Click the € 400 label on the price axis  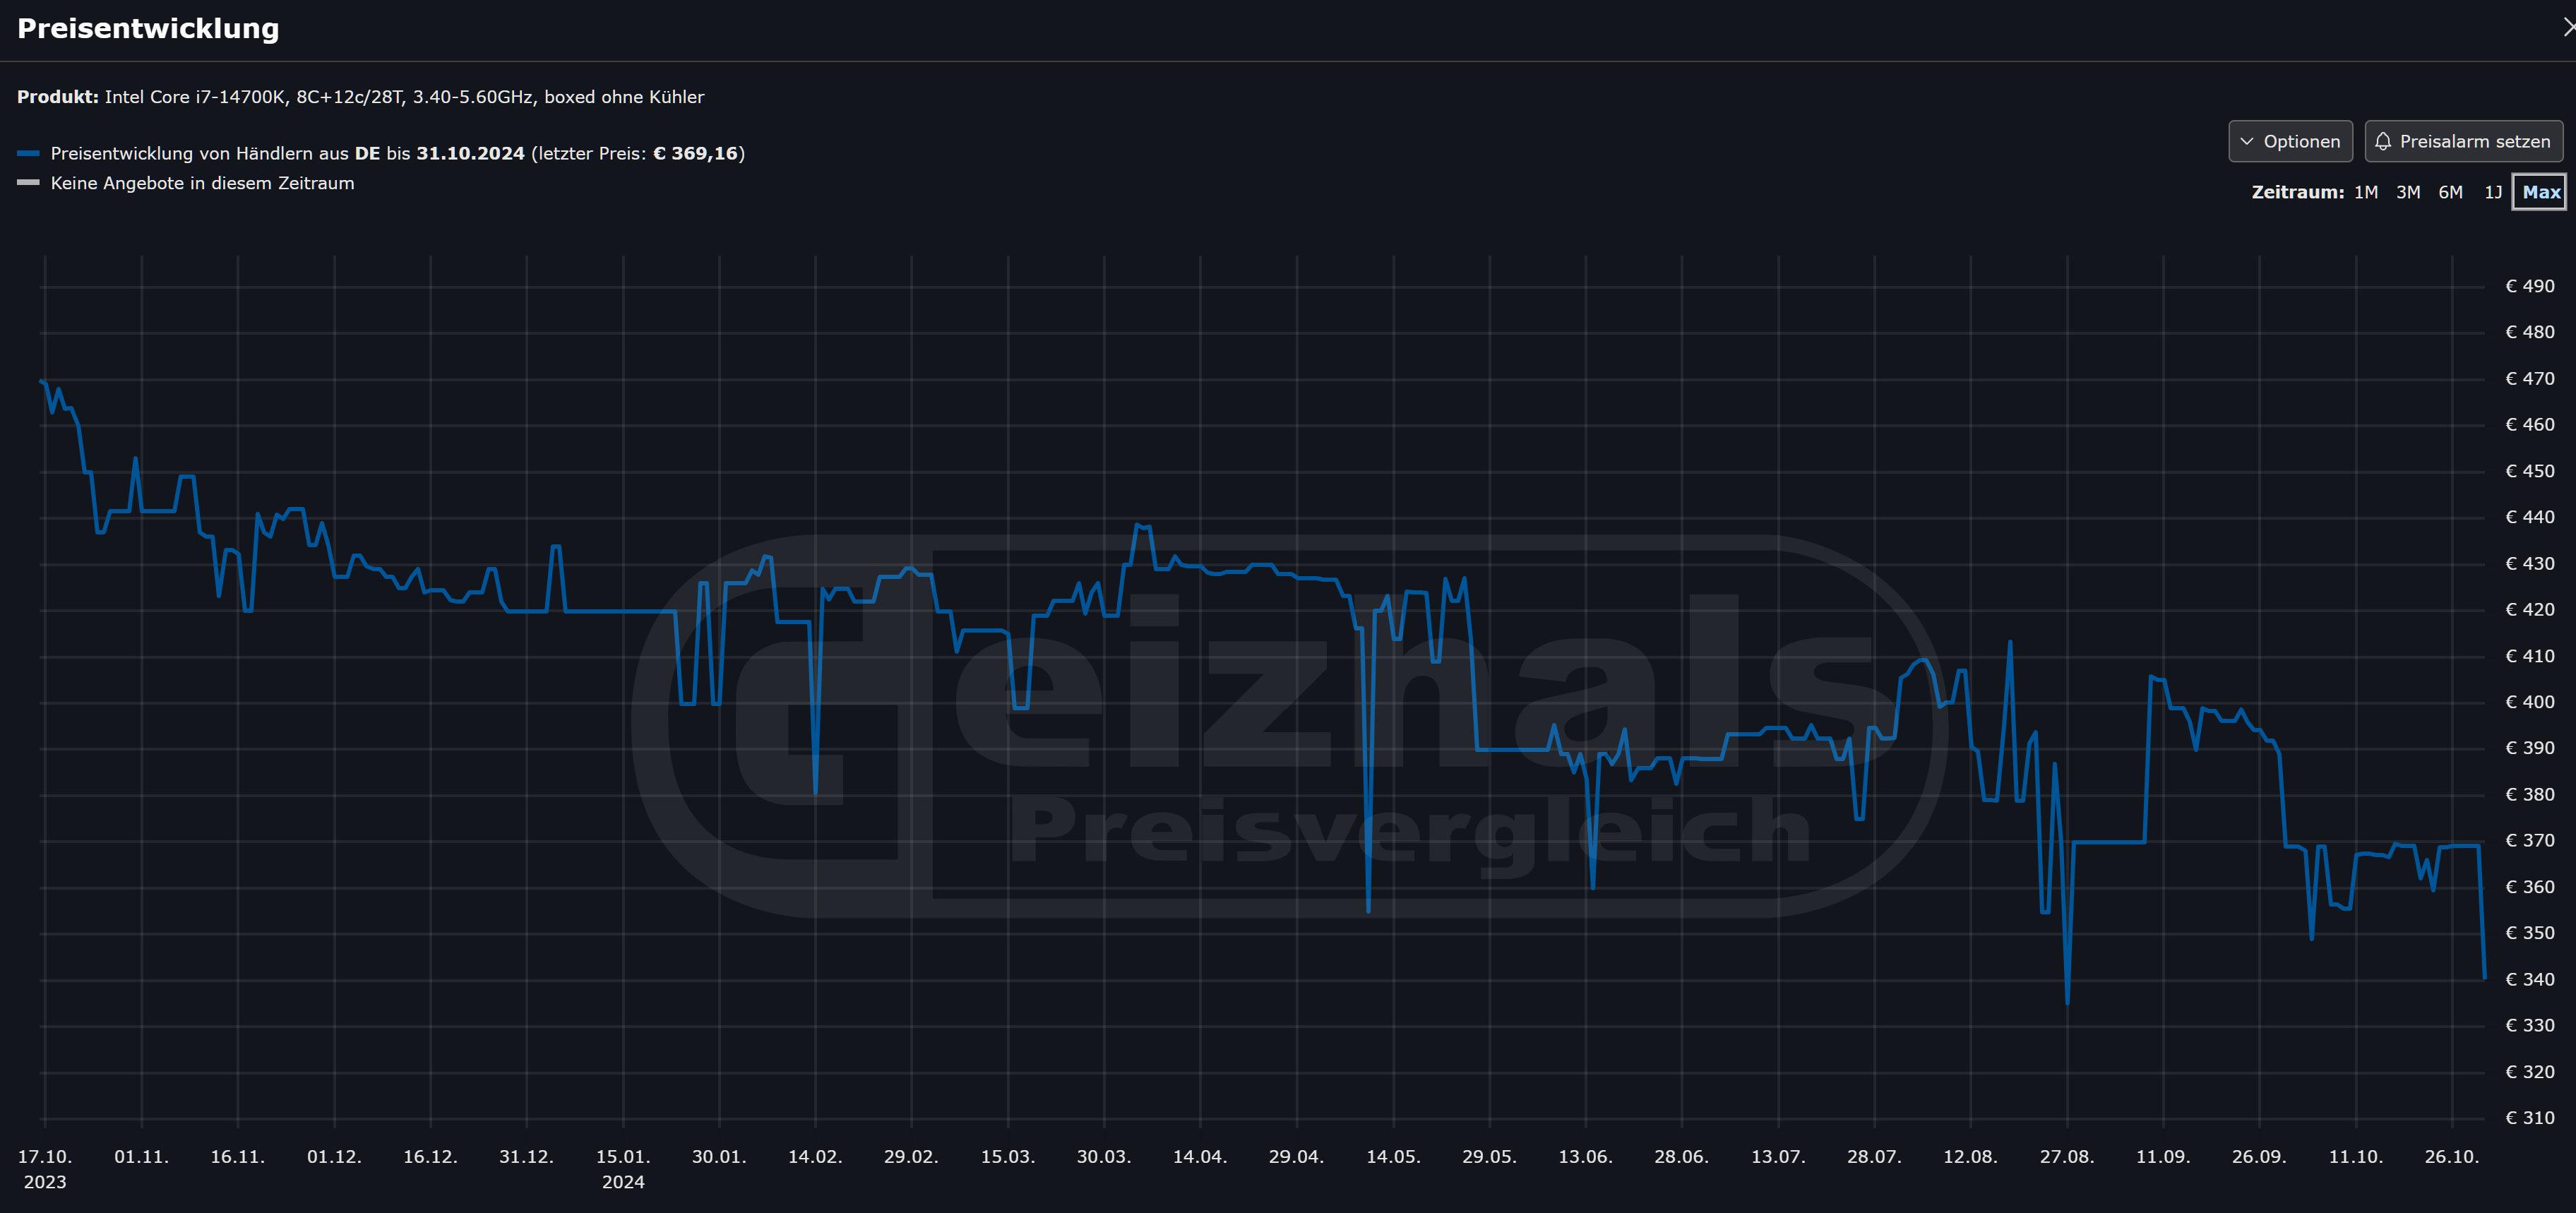click(x=2529, y=702)
